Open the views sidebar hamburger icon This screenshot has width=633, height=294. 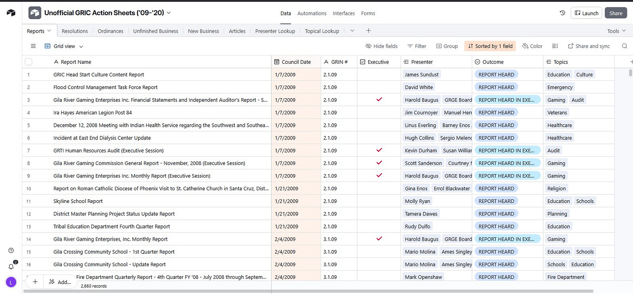click(33, 46)
